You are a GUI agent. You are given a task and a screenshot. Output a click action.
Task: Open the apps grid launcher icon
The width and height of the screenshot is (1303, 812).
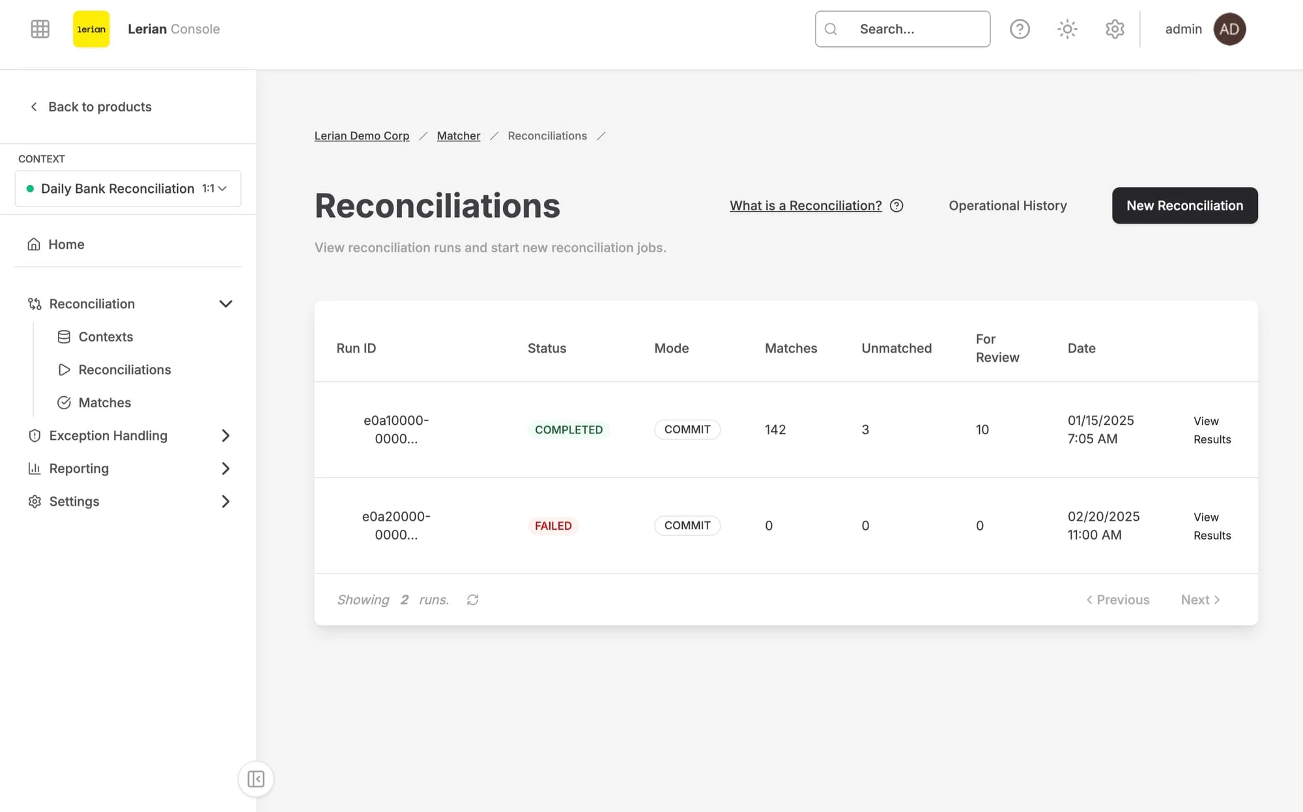[x=40, y=29]
